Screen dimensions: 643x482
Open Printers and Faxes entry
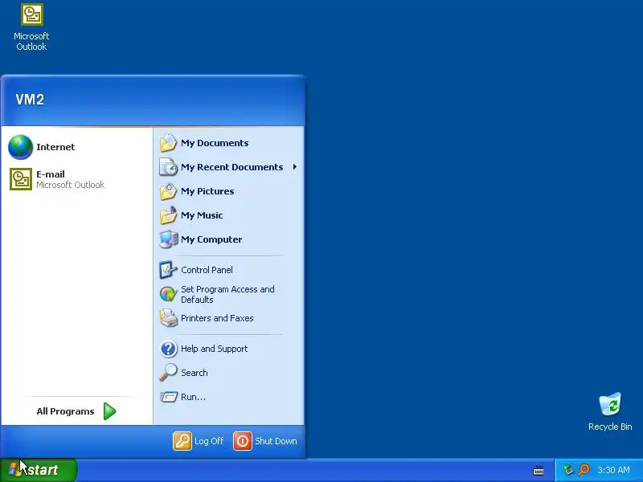(x=230, y=318)
